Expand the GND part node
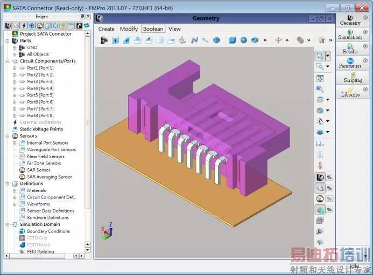The image size is (373, 275). tap(15, 47)
